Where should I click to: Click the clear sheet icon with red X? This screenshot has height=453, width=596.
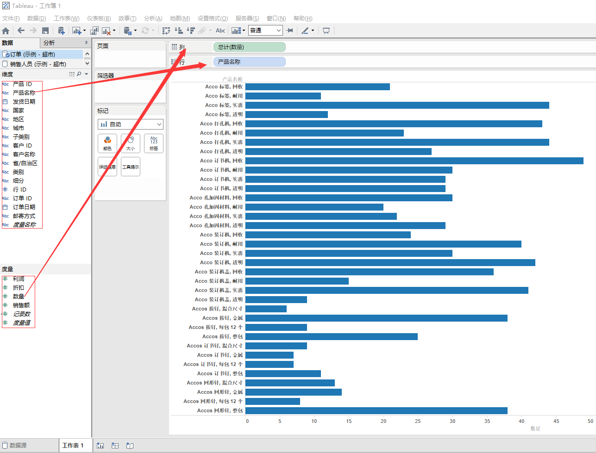tap(106, 31)
